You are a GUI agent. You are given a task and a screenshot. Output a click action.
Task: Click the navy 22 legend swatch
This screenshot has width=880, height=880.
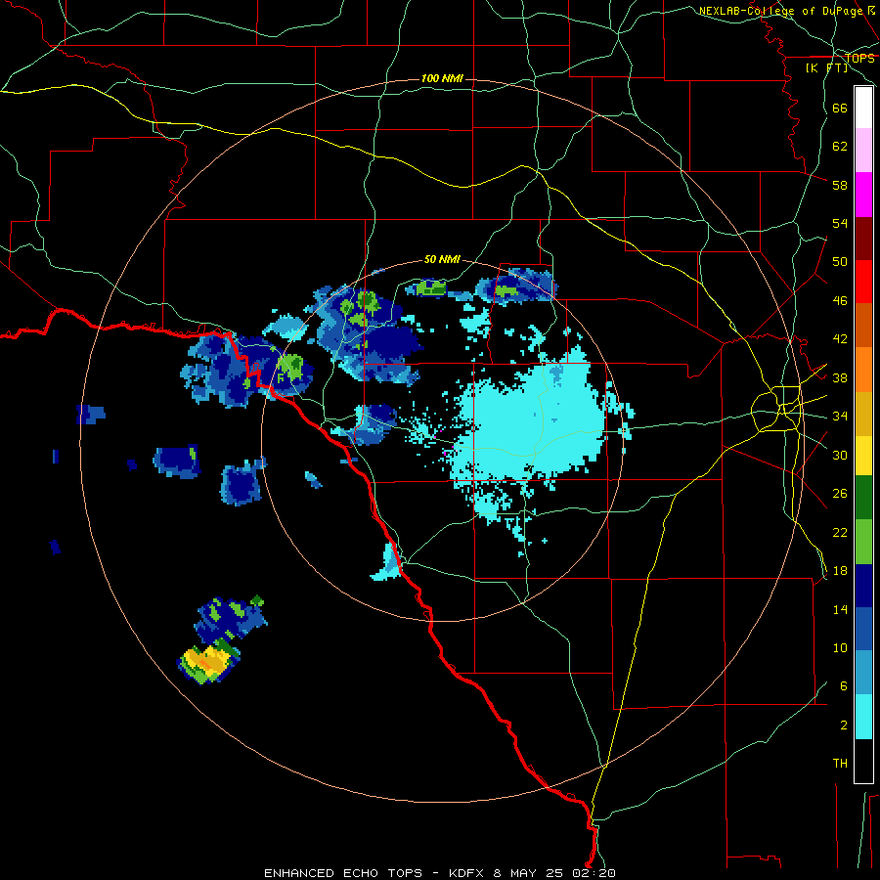[x=863, y=586]
